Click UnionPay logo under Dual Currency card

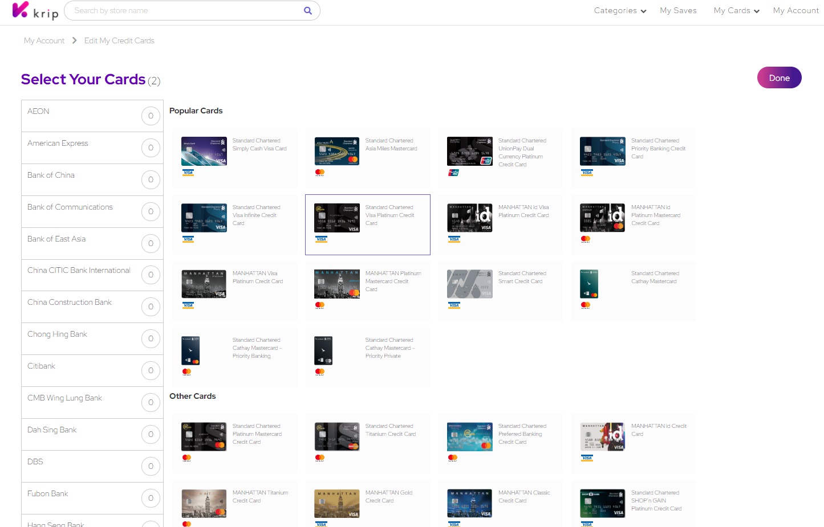pos(453,173)
